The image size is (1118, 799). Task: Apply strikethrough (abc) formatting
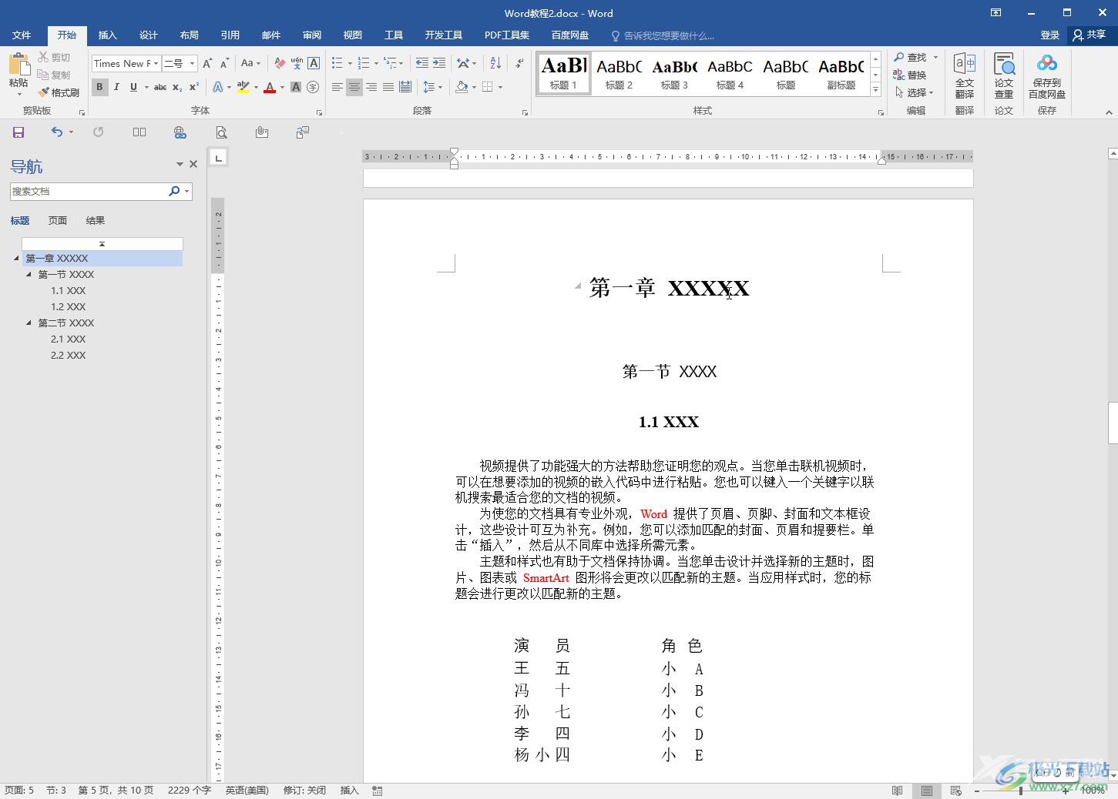160,87
